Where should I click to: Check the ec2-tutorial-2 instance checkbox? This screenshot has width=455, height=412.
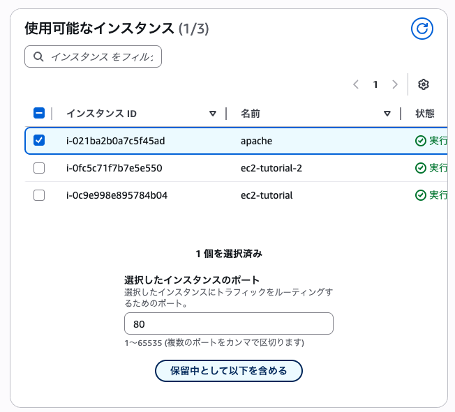tap(39, 168)
